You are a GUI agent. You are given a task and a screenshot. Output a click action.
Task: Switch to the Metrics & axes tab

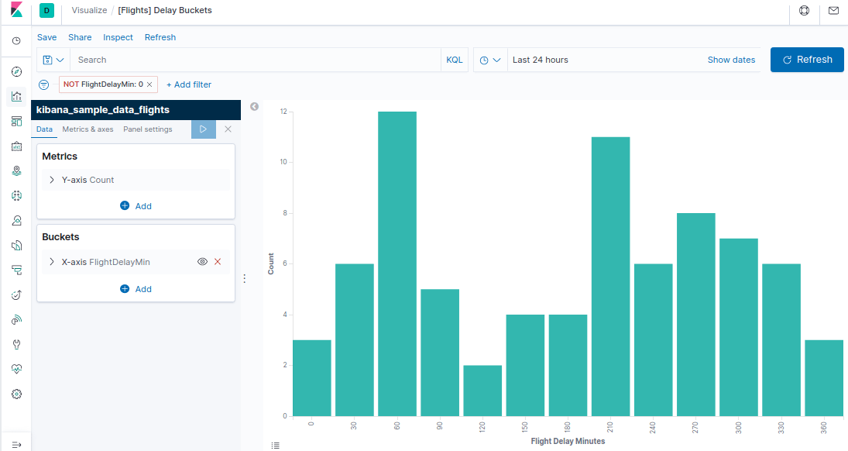(88, 129)
